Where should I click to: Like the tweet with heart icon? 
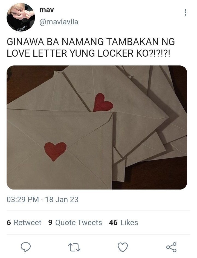pyautogui.click(x=123, y=247)
